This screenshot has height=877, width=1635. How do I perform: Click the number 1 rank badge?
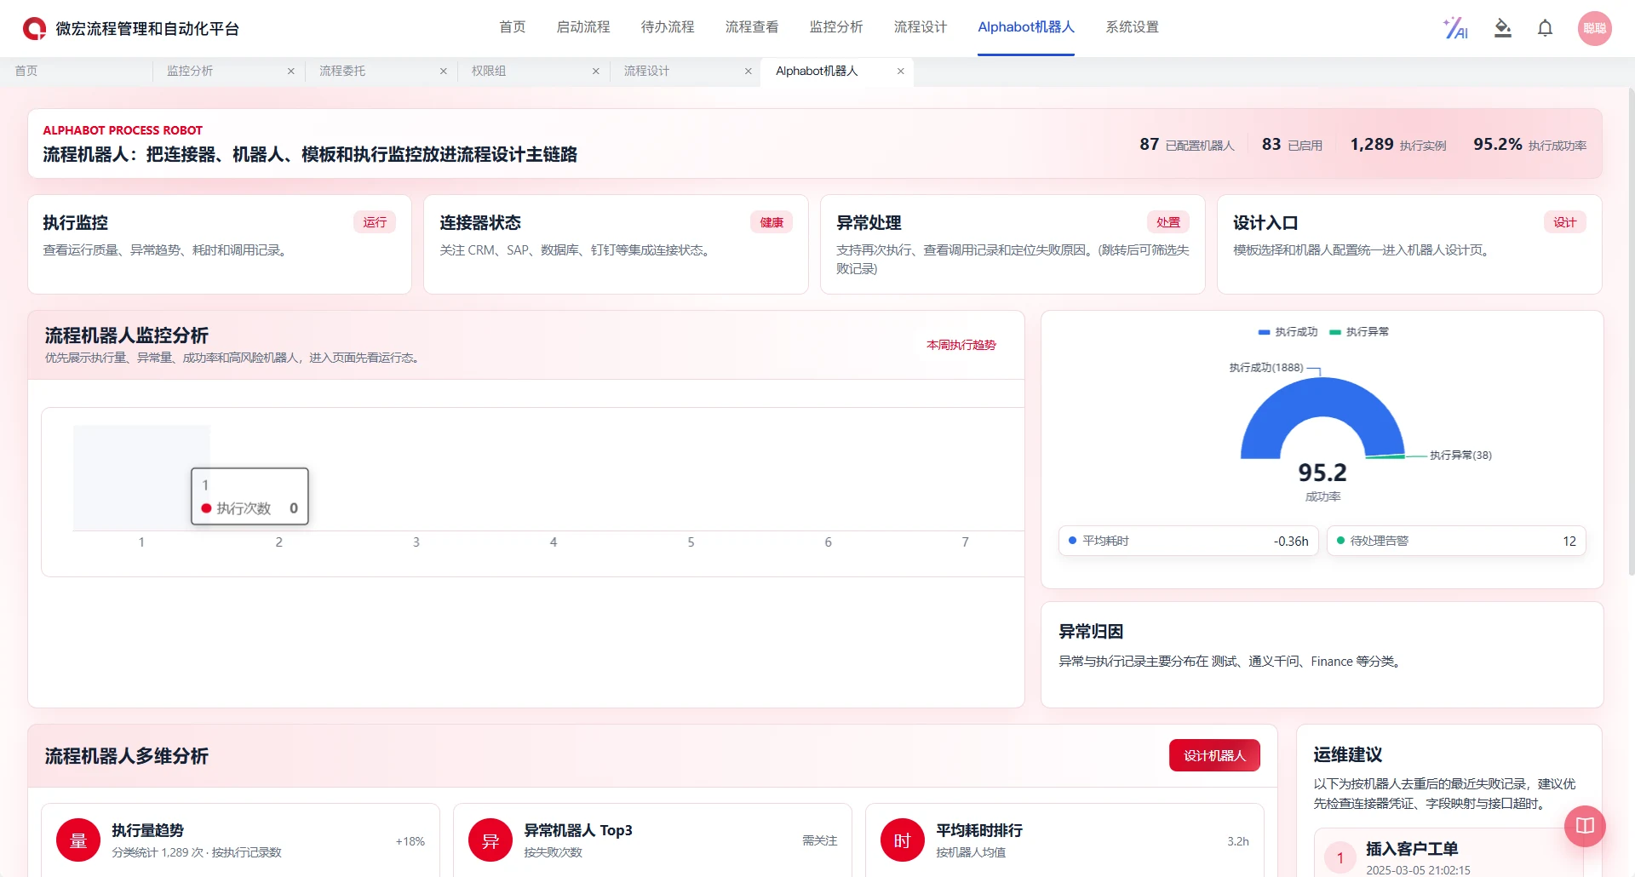coord(1340,857)
